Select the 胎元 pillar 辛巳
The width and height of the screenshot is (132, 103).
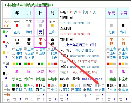click(x=112, y=41)
